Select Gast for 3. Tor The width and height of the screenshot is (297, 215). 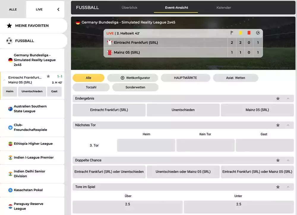tap(265, 145)
